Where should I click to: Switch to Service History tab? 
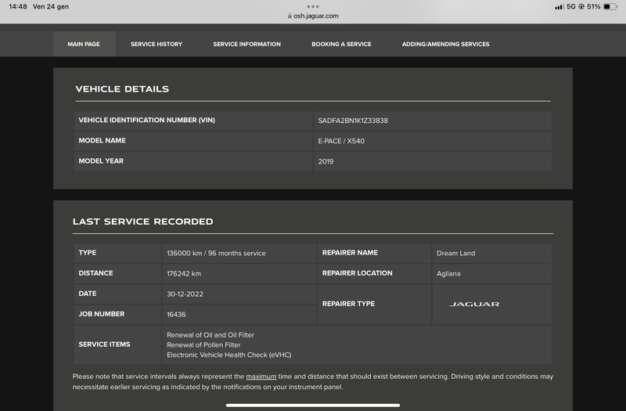pyautogui.click(x=156, y=44)
